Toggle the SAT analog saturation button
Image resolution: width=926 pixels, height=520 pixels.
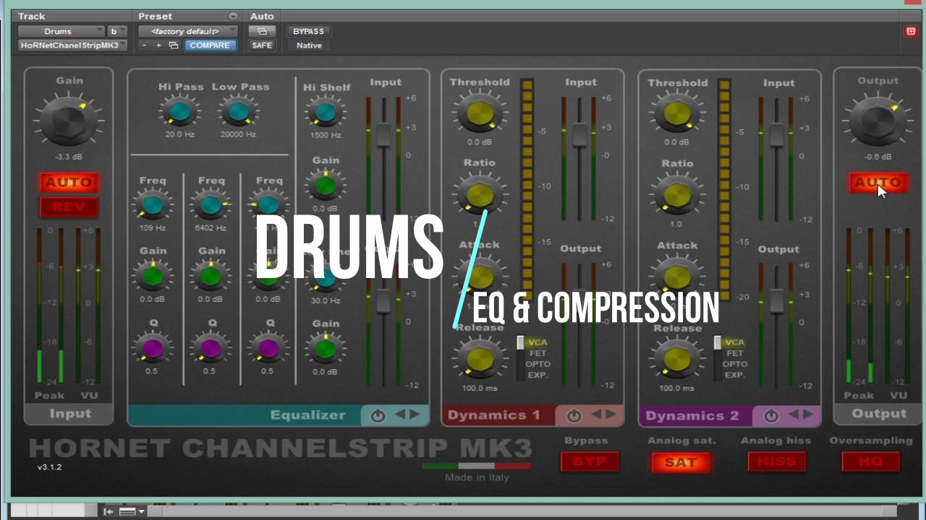click(681, 461)
